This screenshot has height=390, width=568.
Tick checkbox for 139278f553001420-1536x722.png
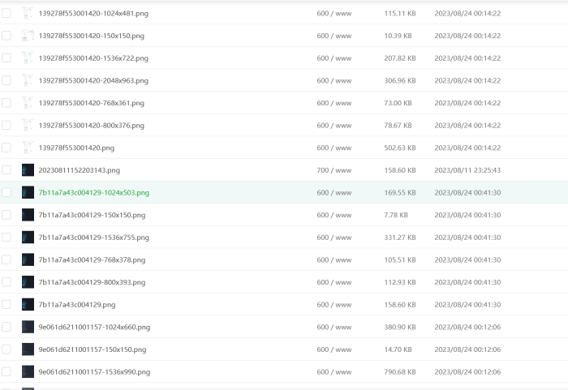coord(6,58)
